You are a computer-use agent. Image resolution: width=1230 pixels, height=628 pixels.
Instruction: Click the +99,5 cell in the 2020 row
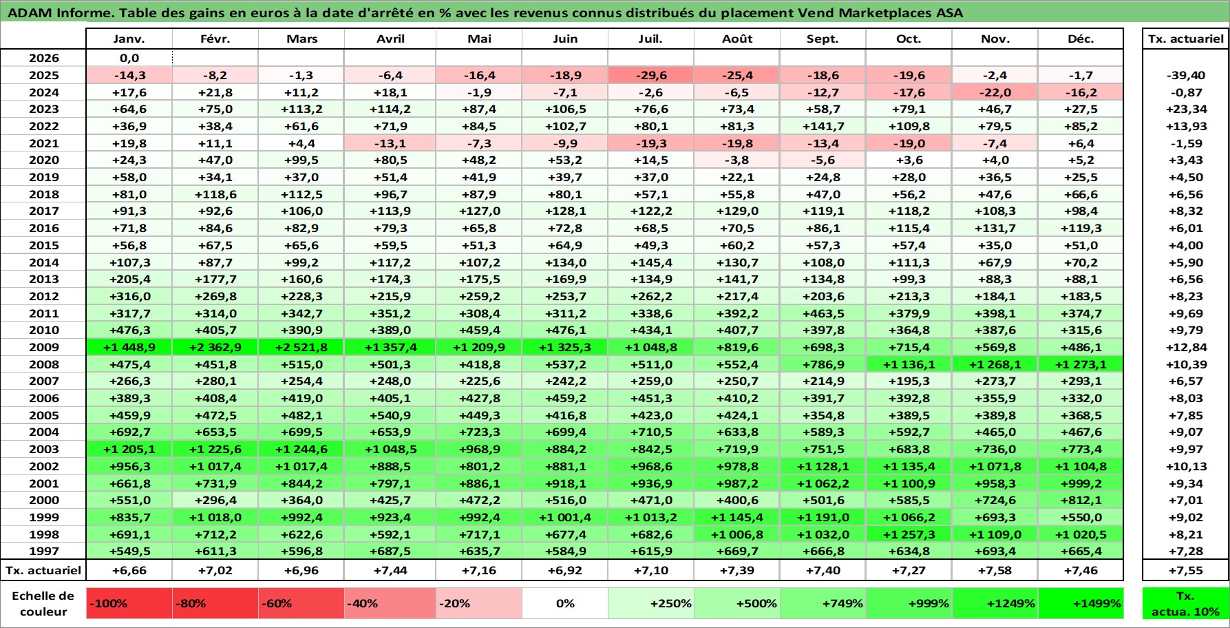tap(301, 160)
